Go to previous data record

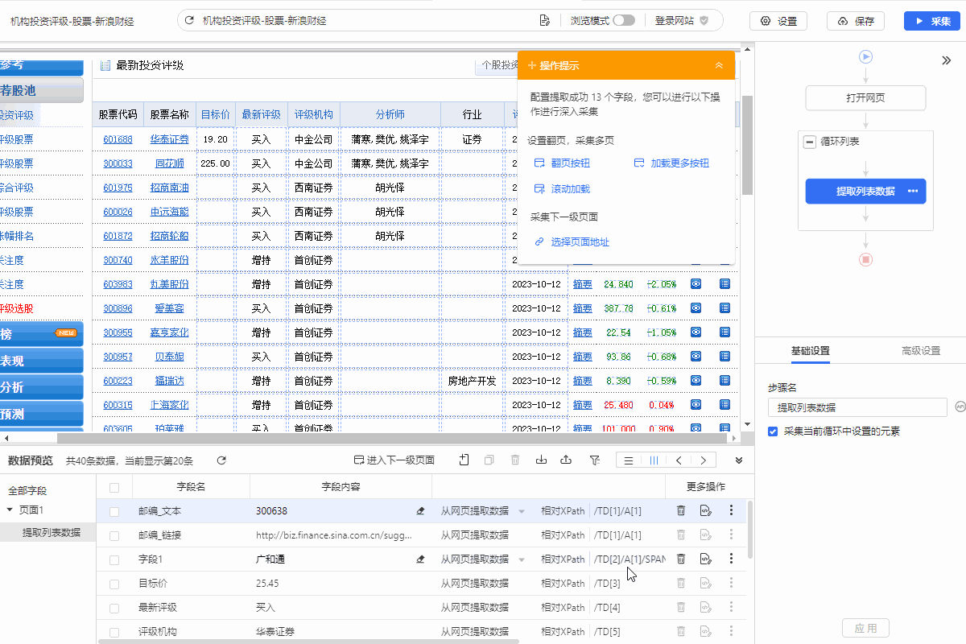[679, 460]
